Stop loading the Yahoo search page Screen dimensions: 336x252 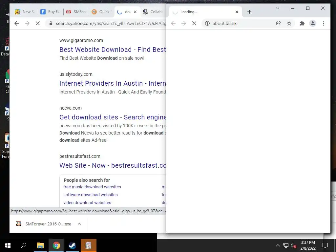38,23
